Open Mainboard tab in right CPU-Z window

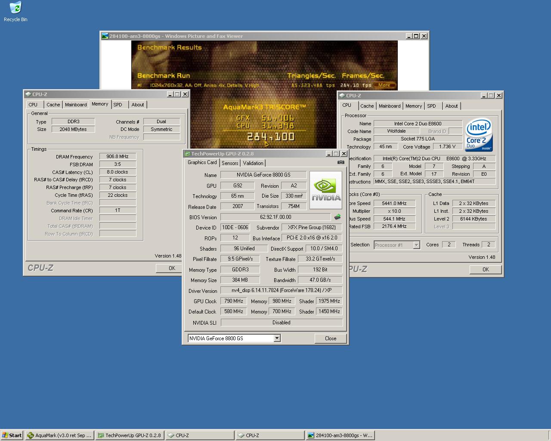(390, 106)
